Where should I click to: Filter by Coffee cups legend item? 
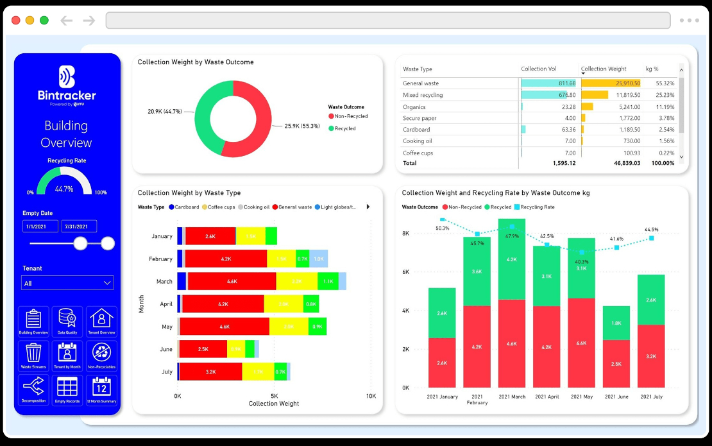click(x=219, y=207)
